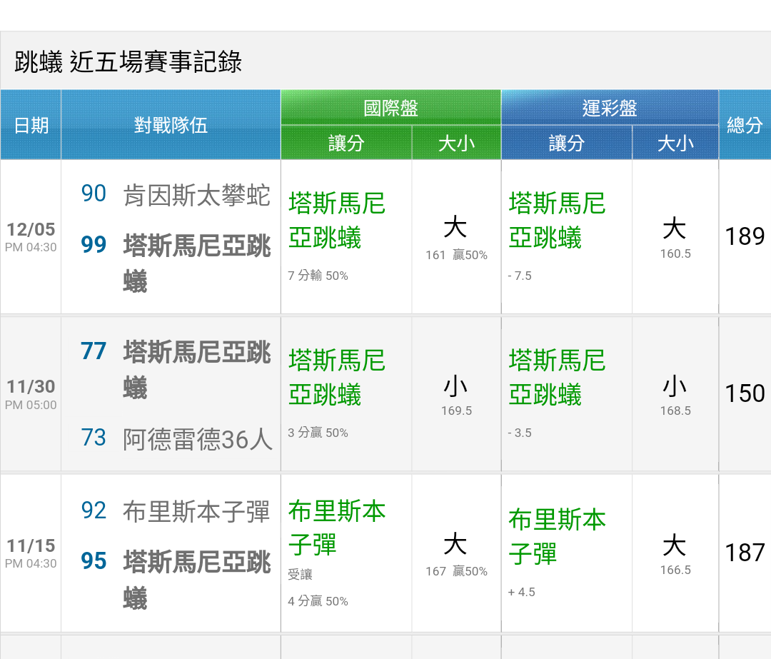
Task: Click the - 3.5 handicap value
Action: (x=520, y=433)
